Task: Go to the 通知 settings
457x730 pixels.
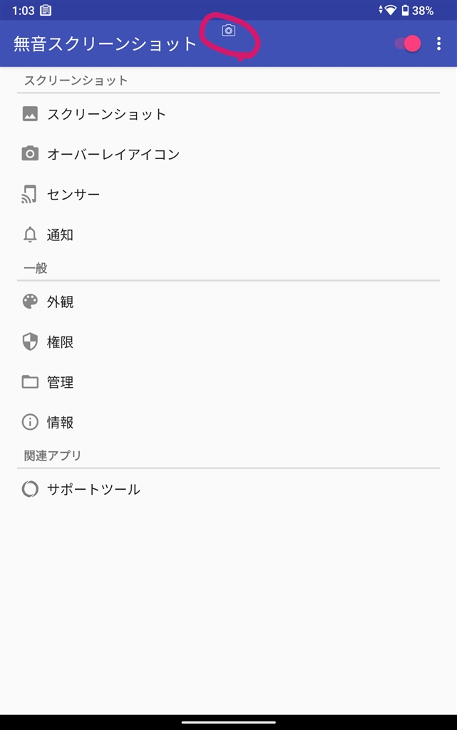Action: [x=228, y=235]
